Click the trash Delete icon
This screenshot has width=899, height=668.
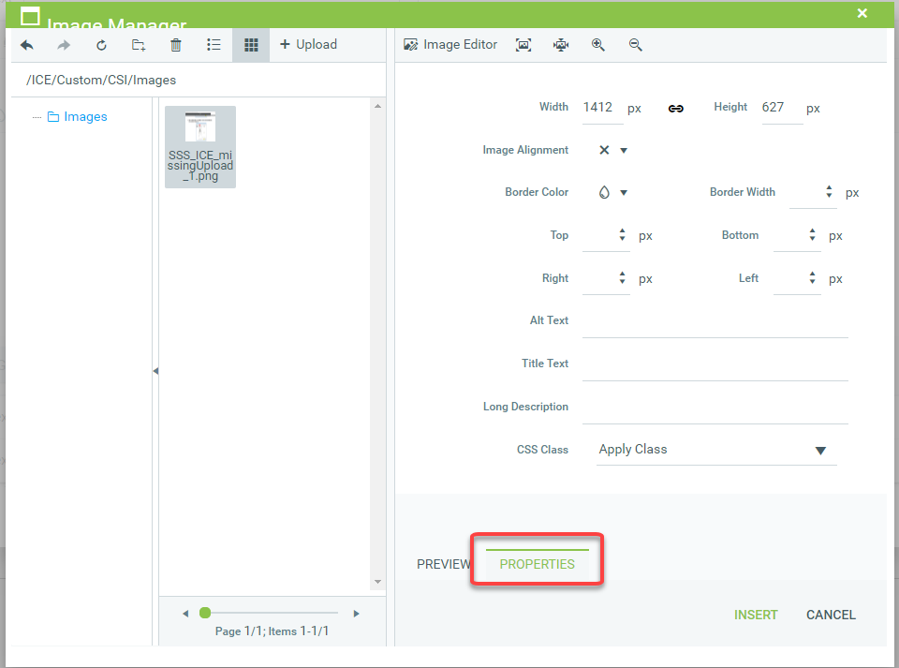point(176,45)
